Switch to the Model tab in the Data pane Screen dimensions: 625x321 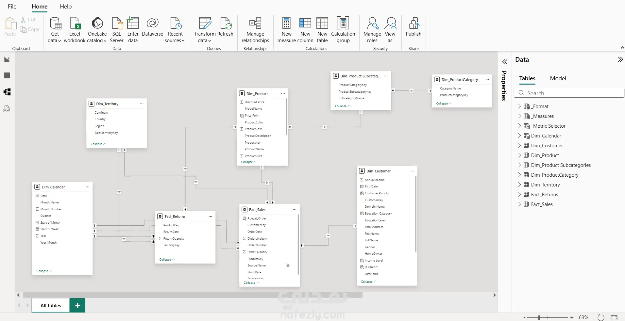[558, 78]
